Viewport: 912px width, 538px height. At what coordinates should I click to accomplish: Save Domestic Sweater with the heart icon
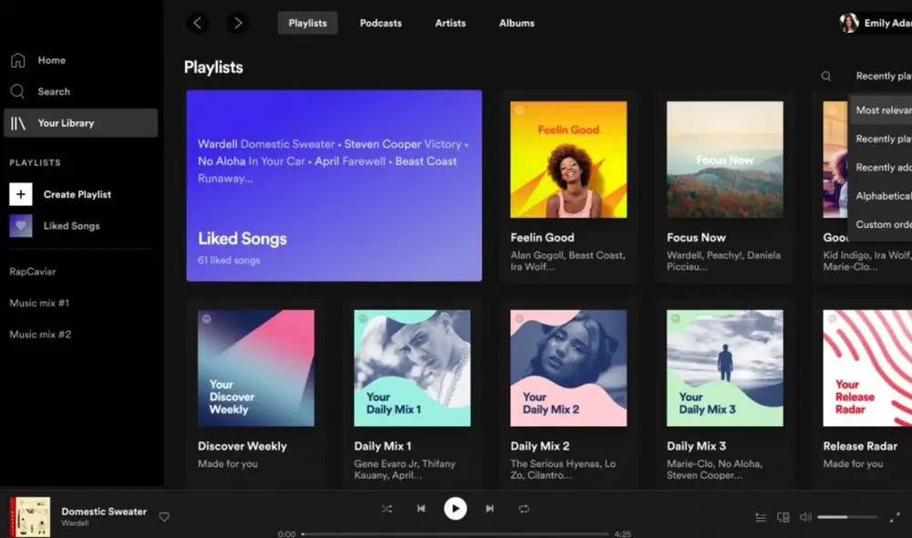(164, 517)
